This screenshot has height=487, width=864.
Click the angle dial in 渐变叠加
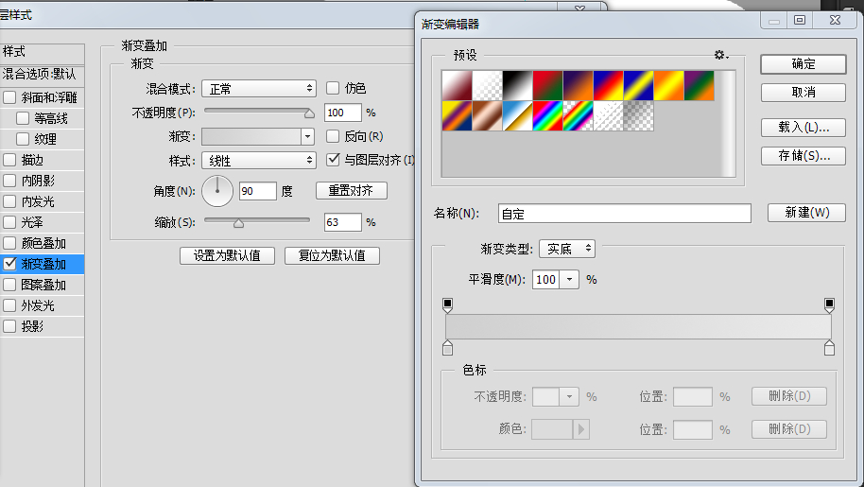coord(217,191)
